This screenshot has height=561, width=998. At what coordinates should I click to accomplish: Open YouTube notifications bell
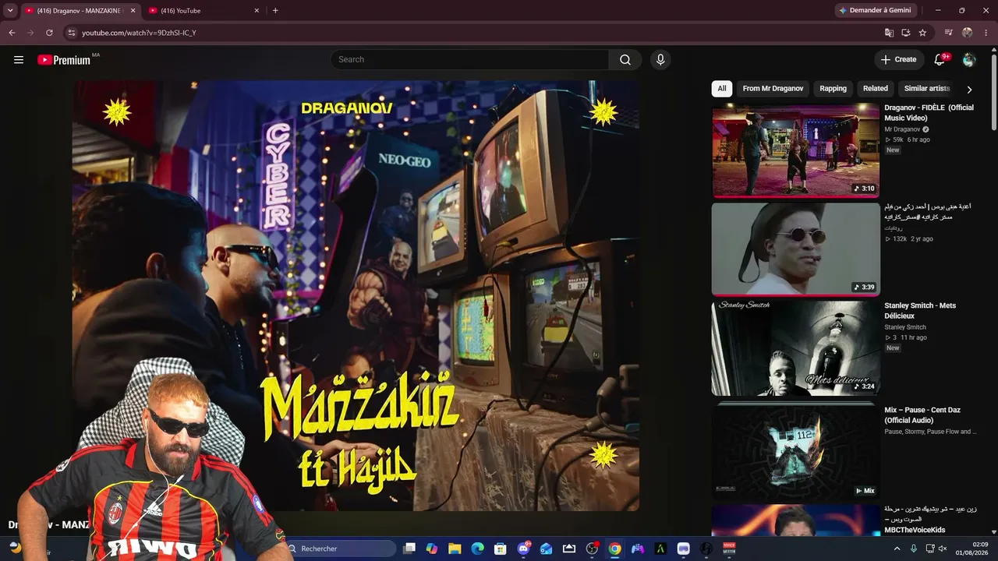click(940, 60)
